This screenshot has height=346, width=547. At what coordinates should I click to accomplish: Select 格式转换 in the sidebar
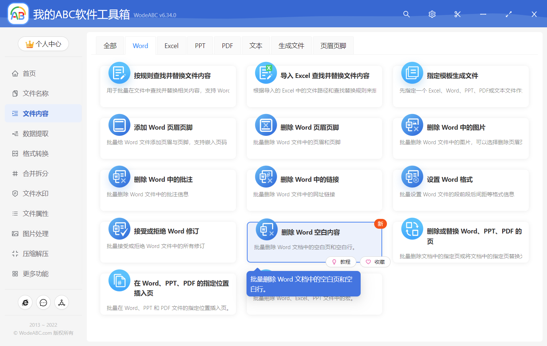35,153
